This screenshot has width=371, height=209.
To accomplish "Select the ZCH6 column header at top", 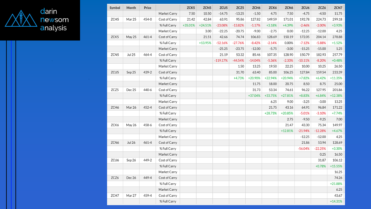I will coord(256,8).
